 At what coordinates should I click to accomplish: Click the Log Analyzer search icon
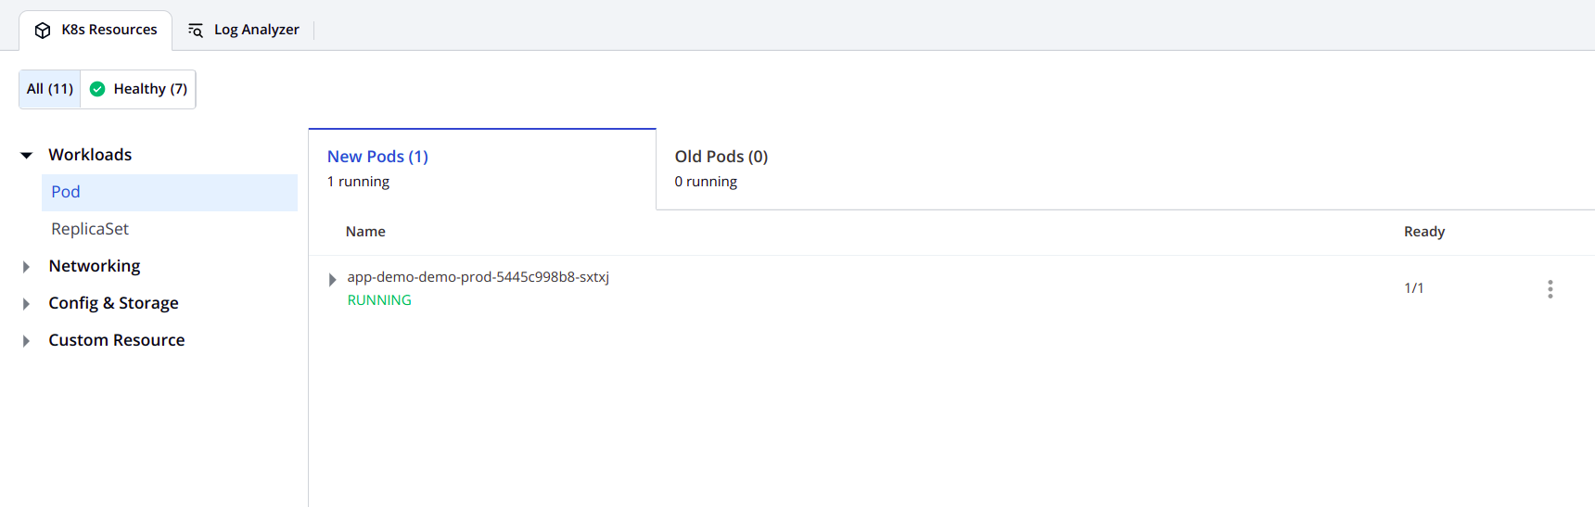point(196,31)
